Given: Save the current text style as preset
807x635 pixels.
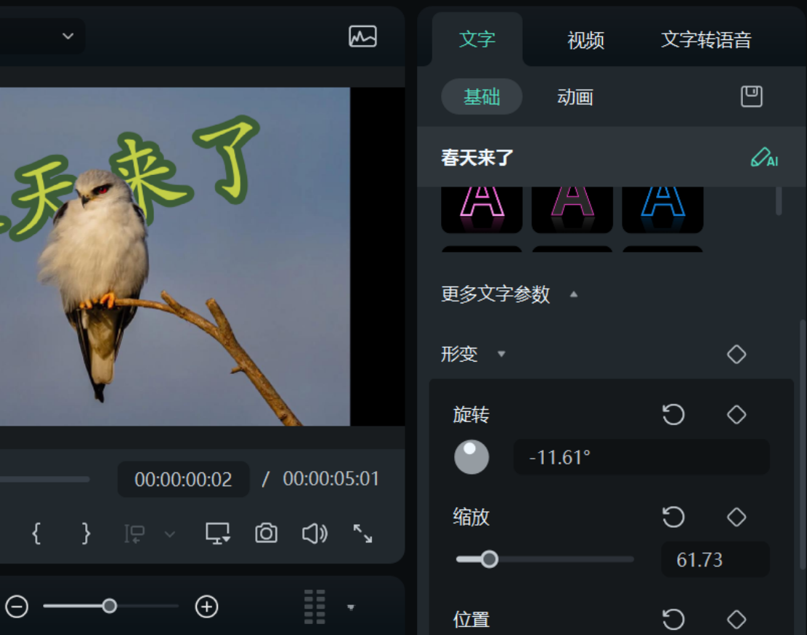Looking at the screenshot, I should coord(751,96).
